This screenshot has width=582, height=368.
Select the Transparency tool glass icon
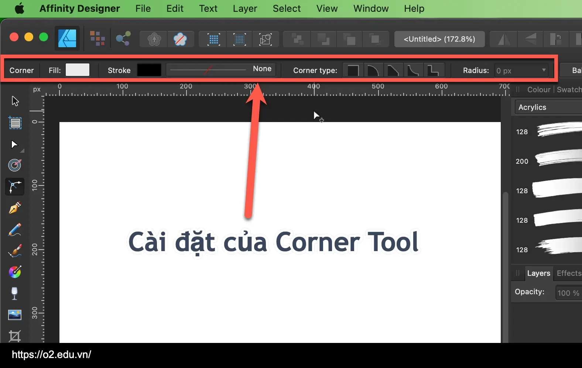pyautogui.click(x=14, y=294)
